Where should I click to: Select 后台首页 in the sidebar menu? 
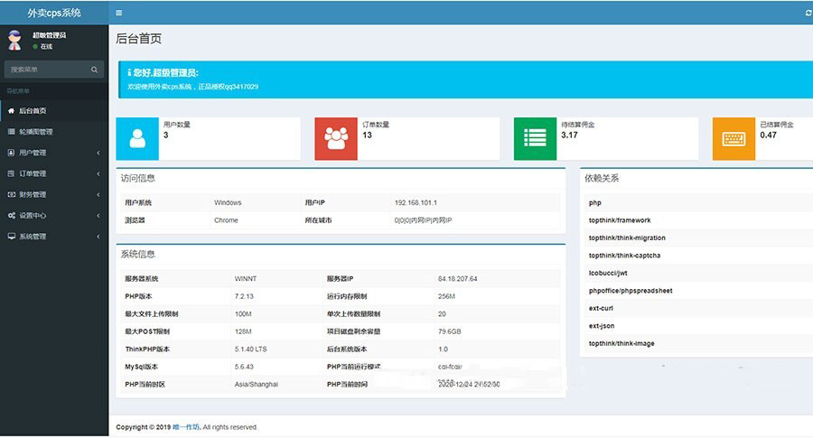pos(33,111)
